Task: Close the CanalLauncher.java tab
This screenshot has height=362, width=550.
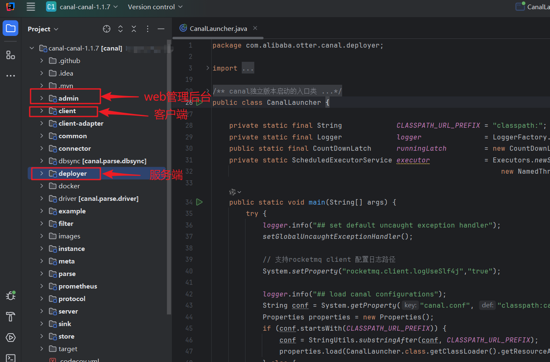Action: click(x=255, y=28)
